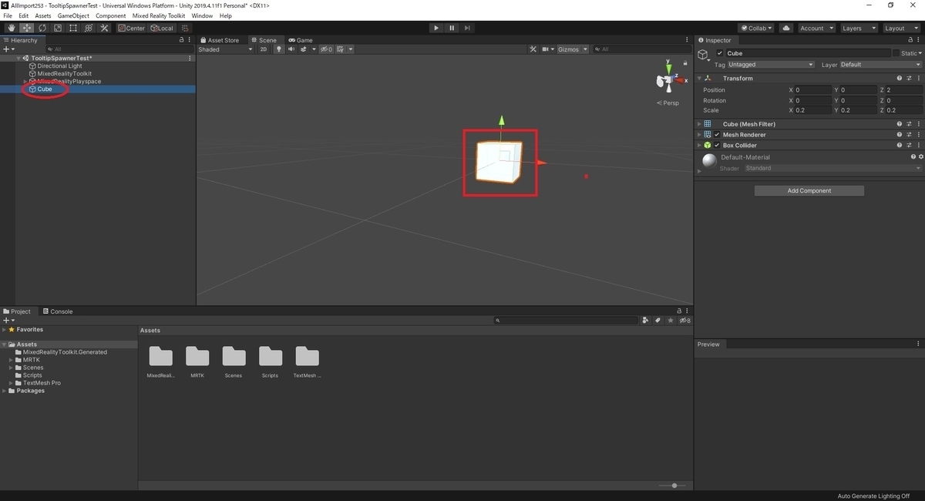
Task: Open the Layers dropdown in the main toolbar
Action: [858, 28]
